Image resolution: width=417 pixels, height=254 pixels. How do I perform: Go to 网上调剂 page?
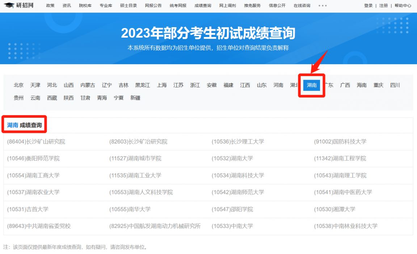[228, 5]
